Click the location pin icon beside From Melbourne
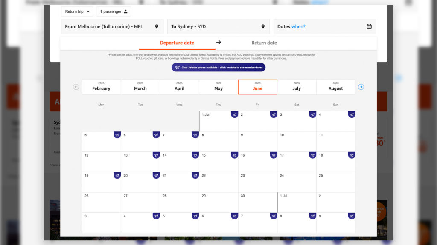This screenshot has height=245, width=437. pos(157,26)
